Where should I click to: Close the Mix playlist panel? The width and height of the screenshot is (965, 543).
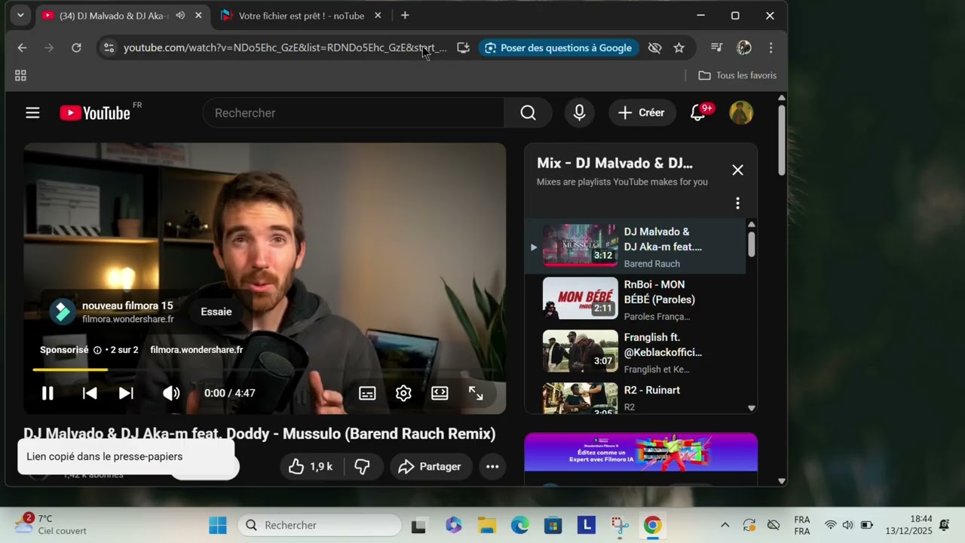click(x=737, y=170)
